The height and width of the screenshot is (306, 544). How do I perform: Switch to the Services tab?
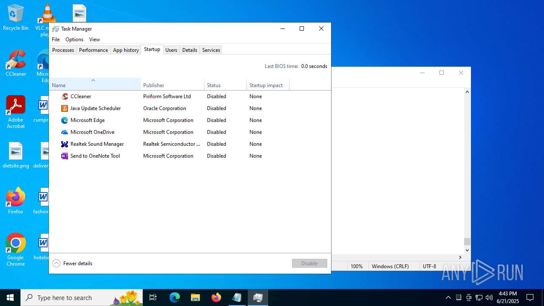point(211,50)
